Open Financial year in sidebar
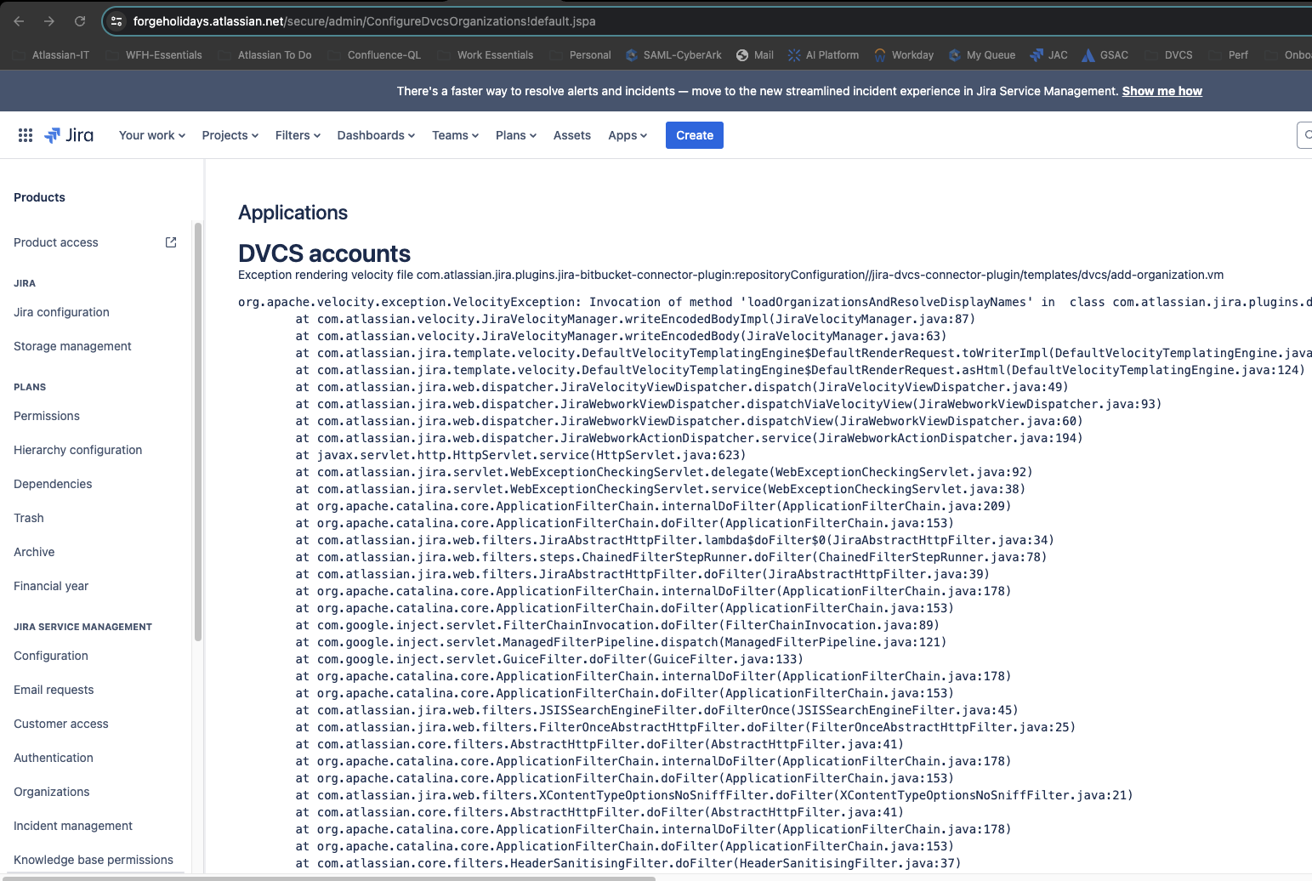 [51, 586]
